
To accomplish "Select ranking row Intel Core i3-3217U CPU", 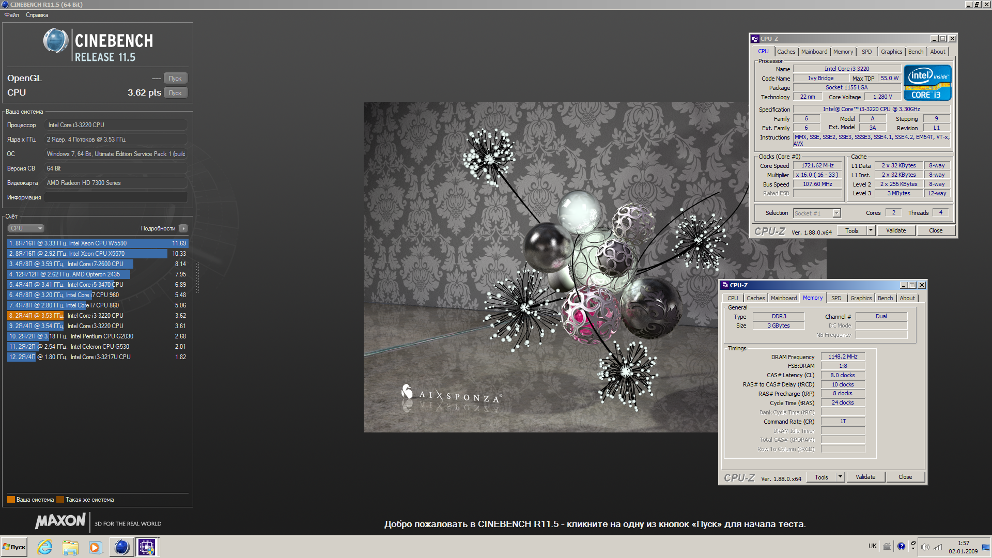I will (x=98, y=357).
